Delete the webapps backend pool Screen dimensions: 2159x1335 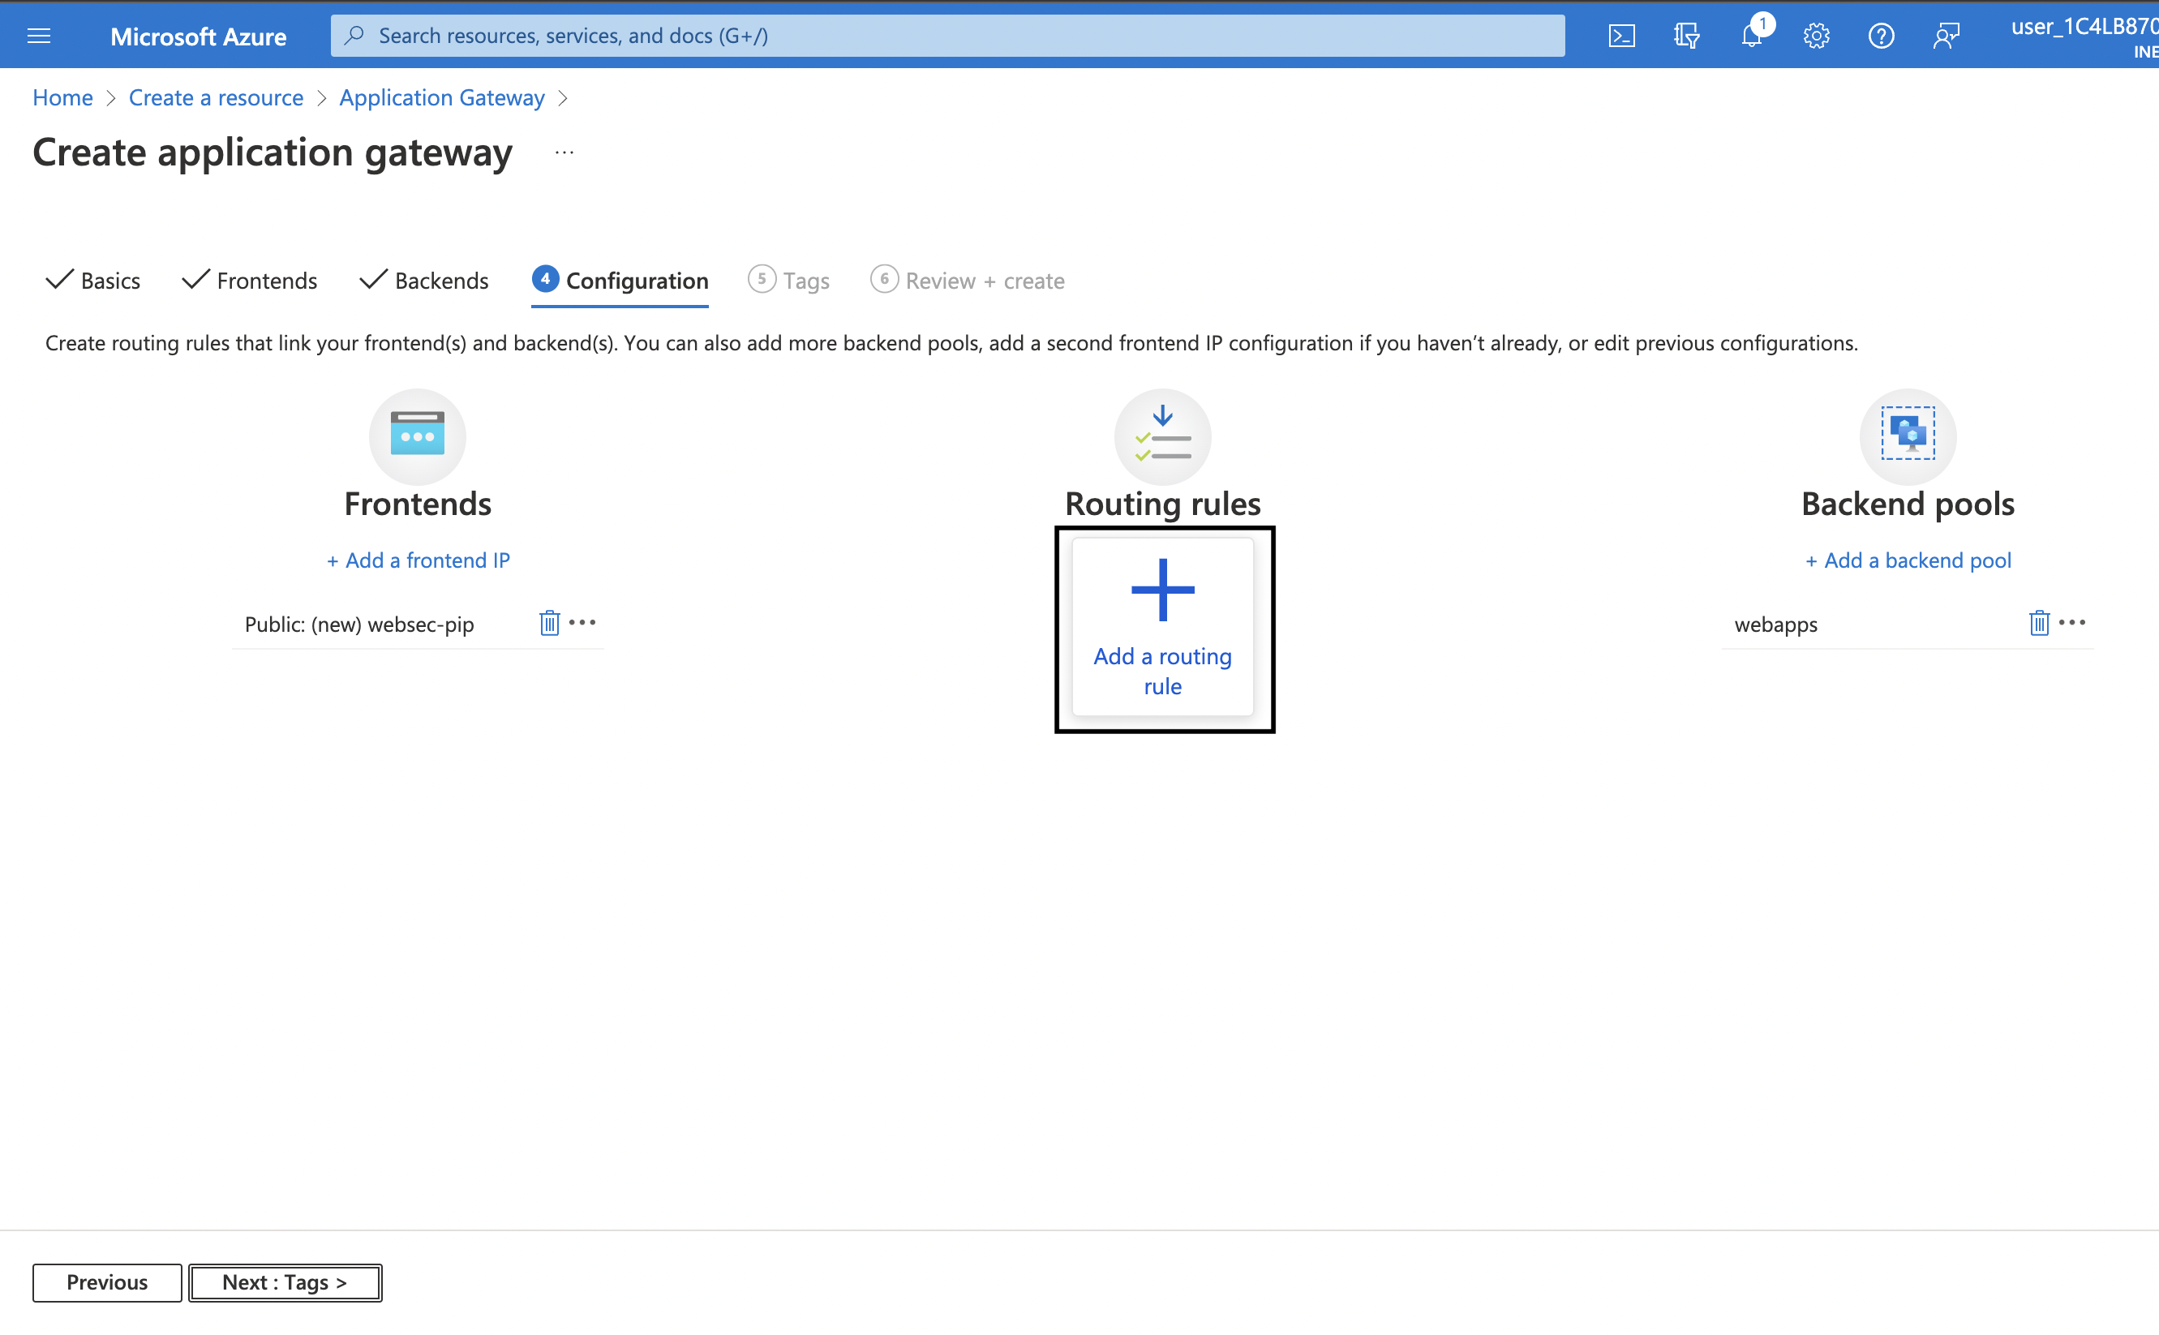(x=2038, y=624)
